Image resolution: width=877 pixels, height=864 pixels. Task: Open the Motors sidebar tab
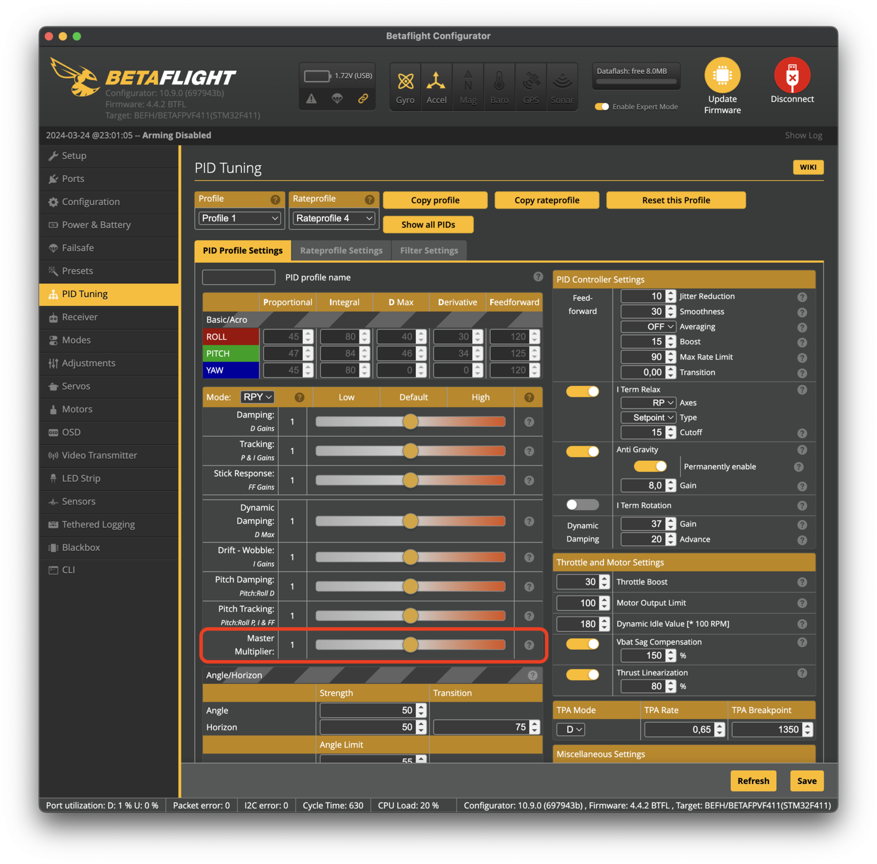[x=109, y=409]
